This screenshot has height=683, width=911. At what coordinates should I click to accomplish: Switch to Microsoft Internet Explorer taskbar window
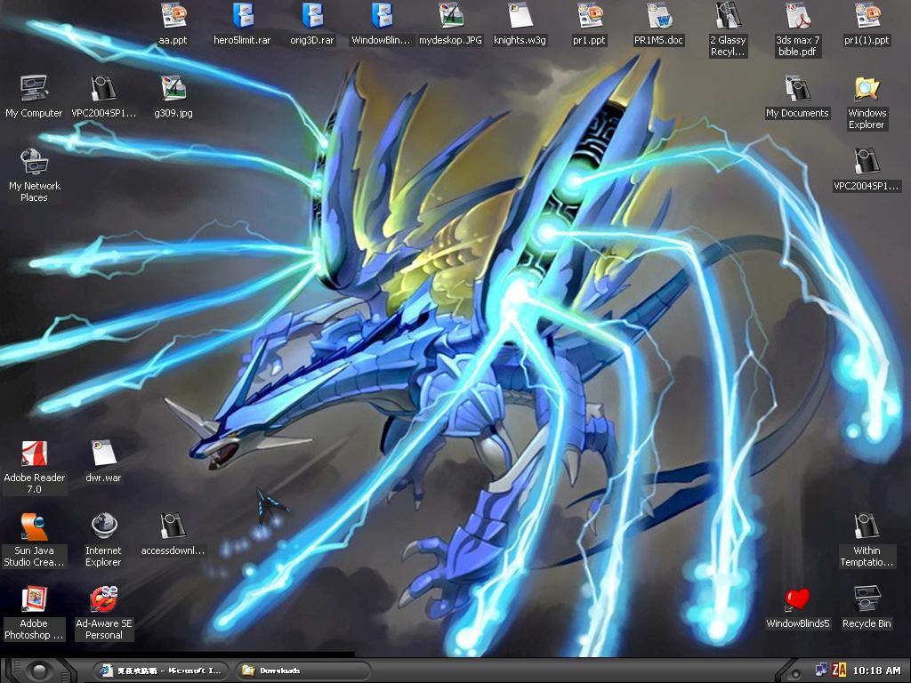[x=162, y=671]
